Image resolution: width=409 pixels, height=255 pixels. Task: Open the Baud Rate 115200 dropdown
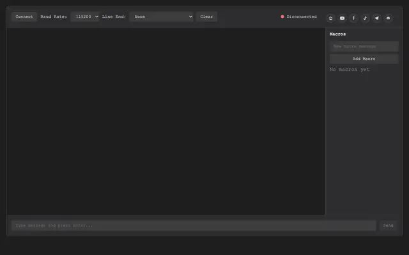(x=85, y=17)
